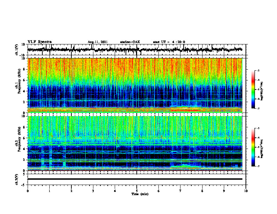Click the ch.1 voltage waveform trace panel

tap(136, 50)
